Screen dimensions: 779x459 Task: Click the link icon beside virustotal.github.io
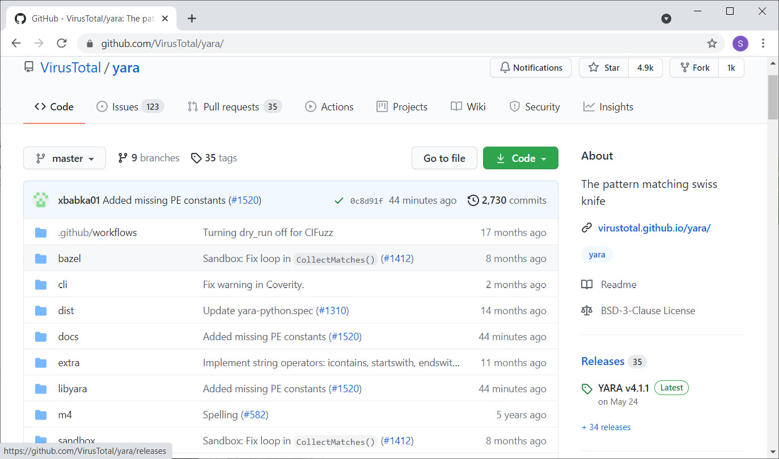(x=587, y=228)
